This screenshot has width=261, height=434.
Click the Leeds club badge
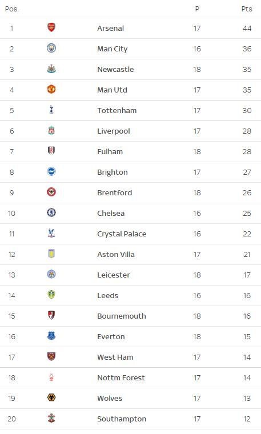[x=51, y=295]
